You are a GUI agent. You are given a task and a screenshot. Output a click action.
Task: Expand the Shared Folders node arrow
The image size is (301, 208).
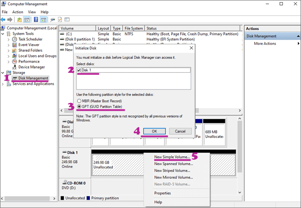[x=9, y=51]
